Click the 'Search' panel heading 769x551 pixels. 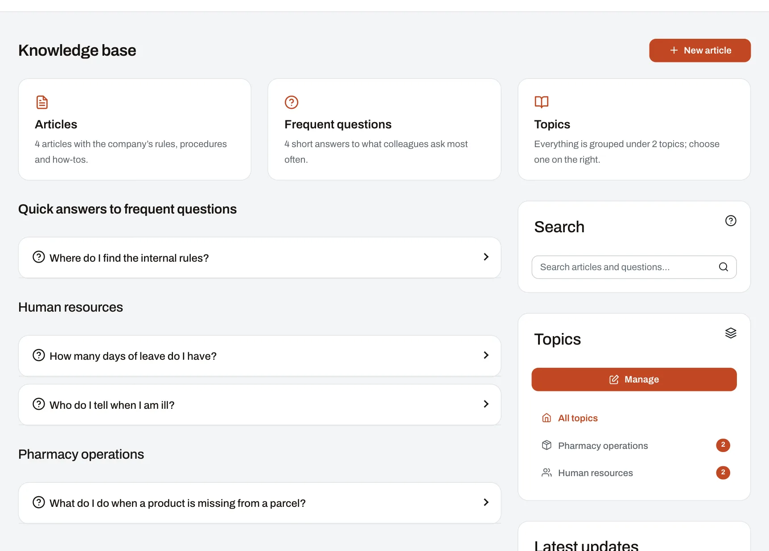point(559,227)
